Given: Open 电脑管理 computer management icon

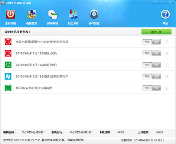Looking at the screenshot, I should click(32, 14).
